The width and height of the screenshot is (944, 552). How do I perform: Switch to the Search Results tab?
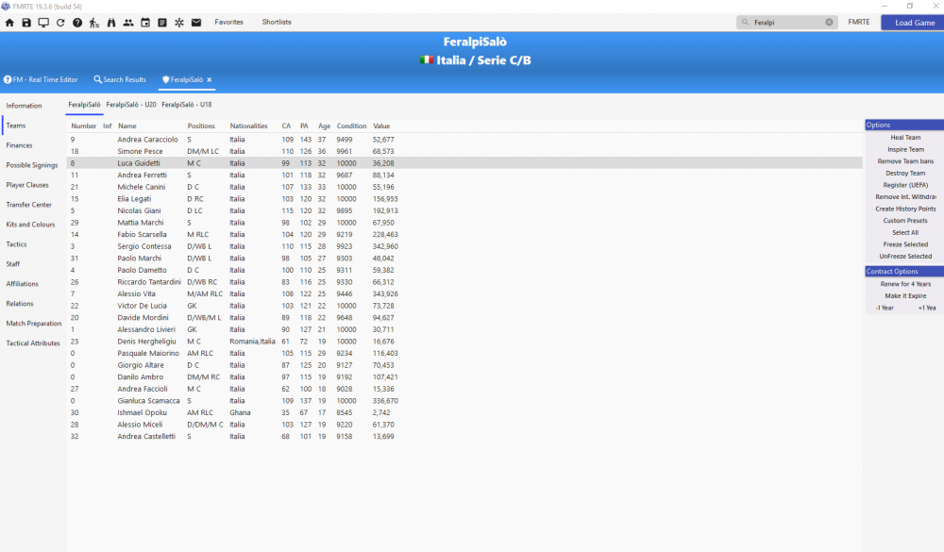[x=120, y=79]
